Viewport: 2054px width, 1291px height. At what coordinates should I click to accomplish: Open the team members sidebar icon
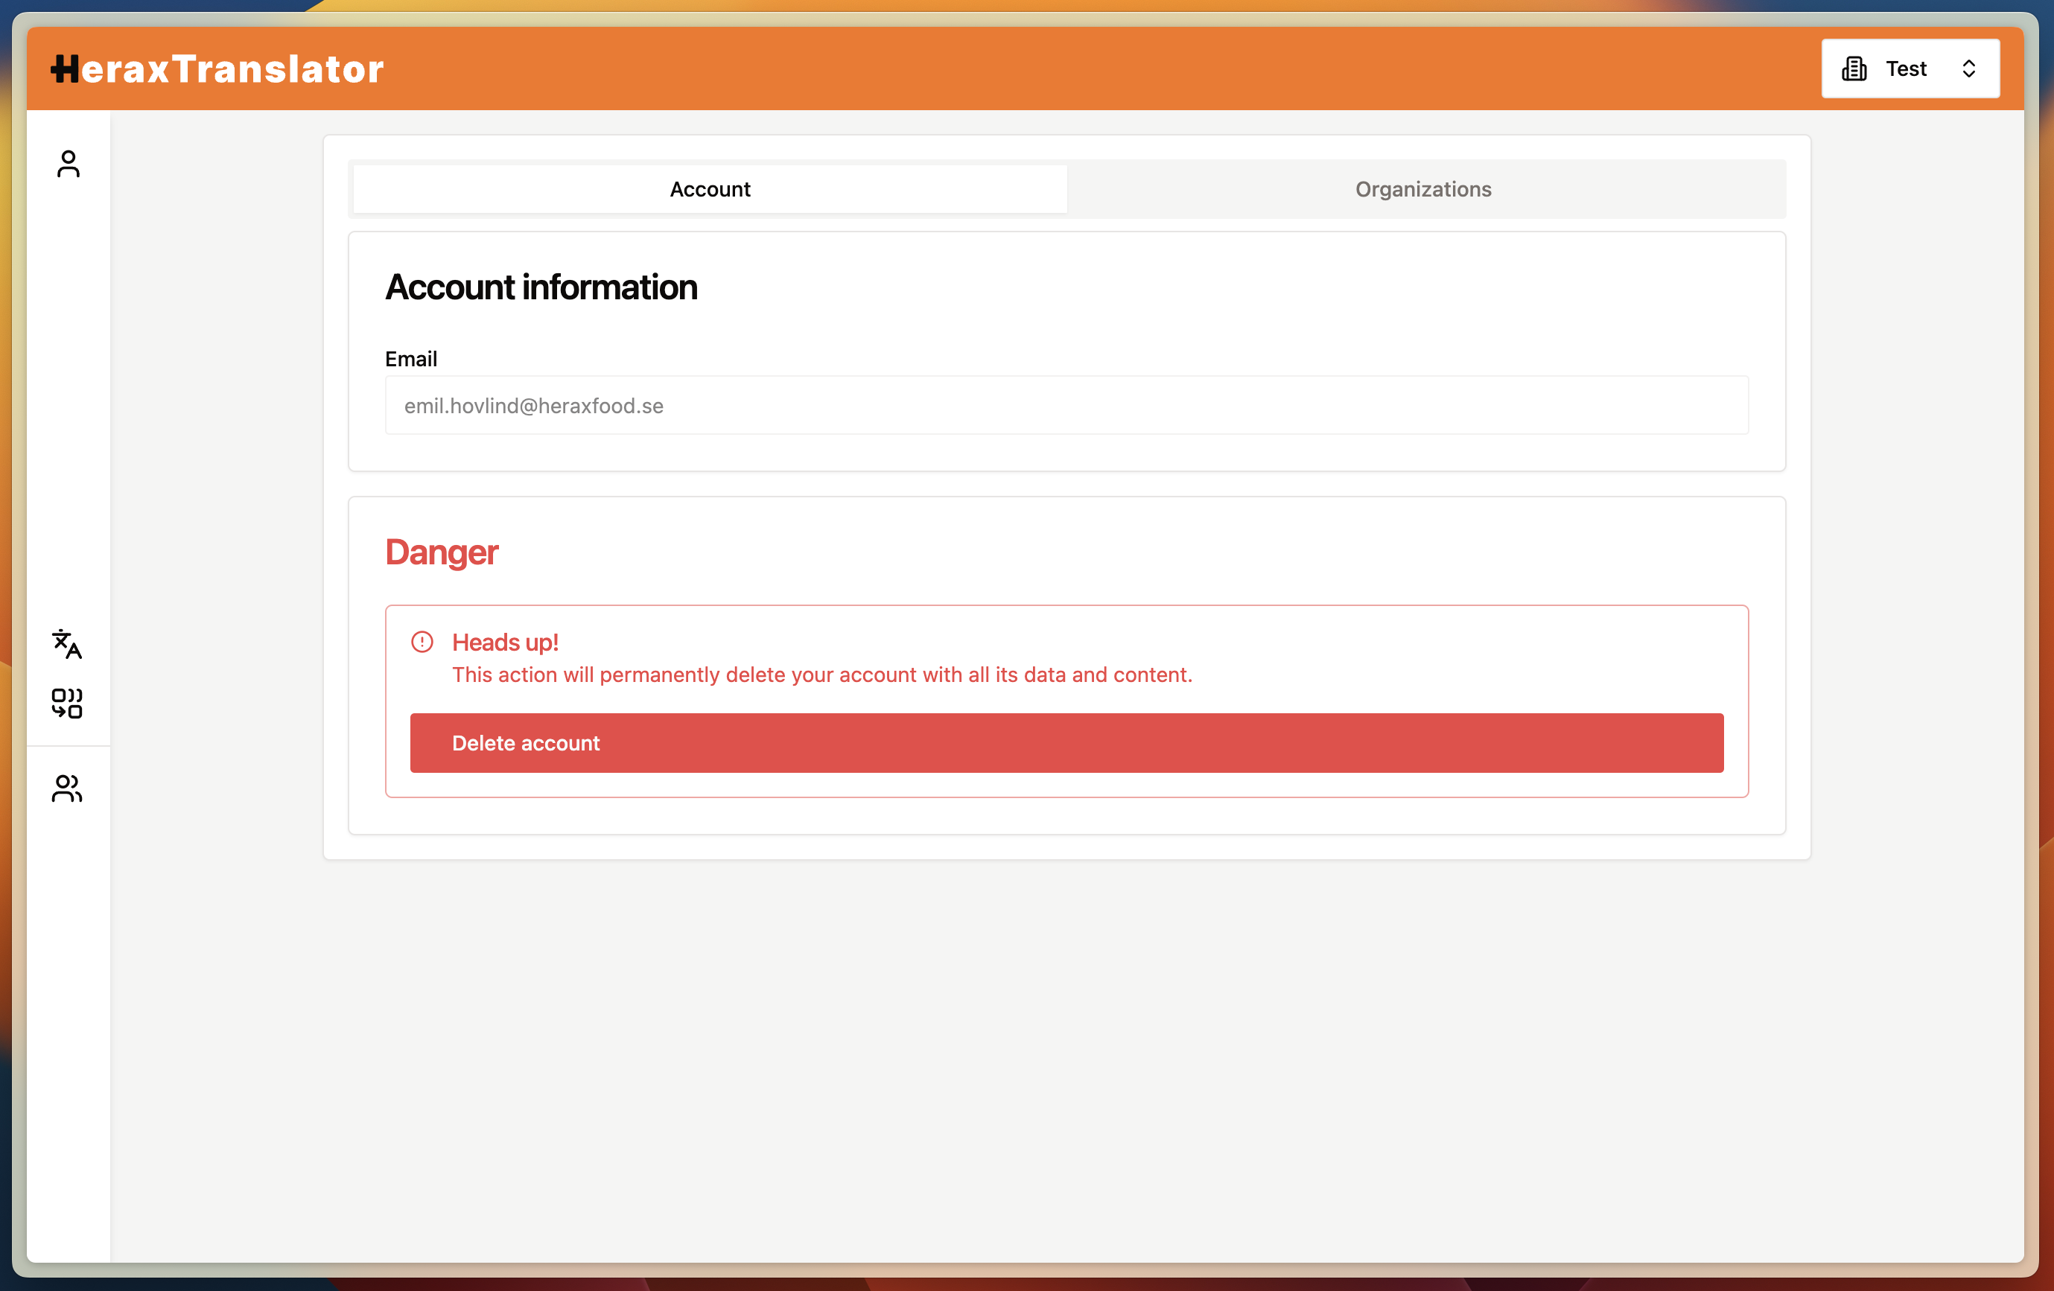pos(67,788)
